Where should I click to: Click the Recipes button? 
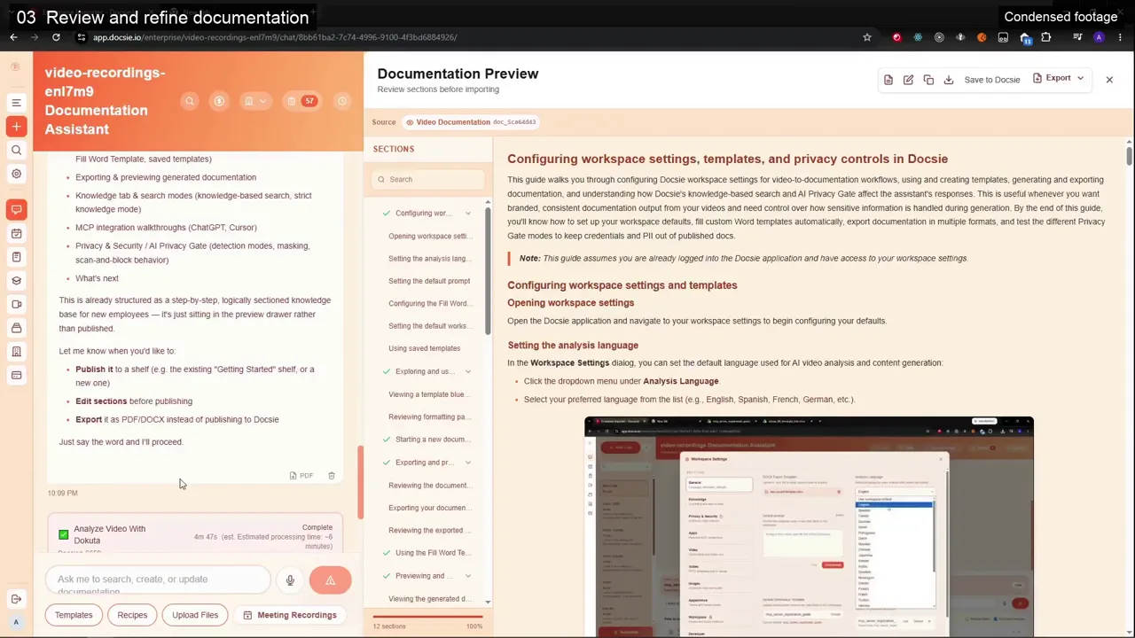pyautogui.click(x=132, y=615)
